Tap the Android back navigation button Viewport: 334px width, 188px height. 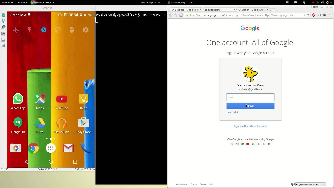coord(26,162)
